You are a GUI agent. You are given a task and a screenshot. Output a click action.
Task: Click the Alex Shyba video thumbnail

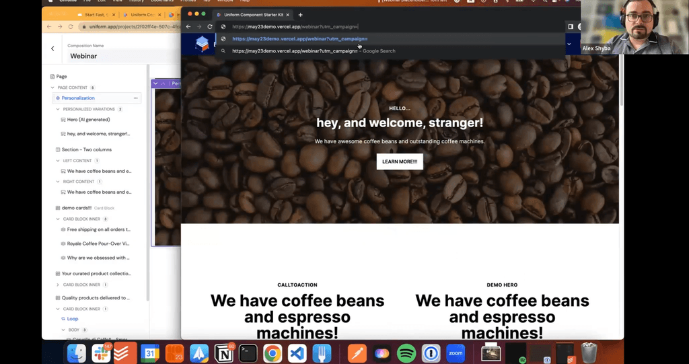click(634, 27)
